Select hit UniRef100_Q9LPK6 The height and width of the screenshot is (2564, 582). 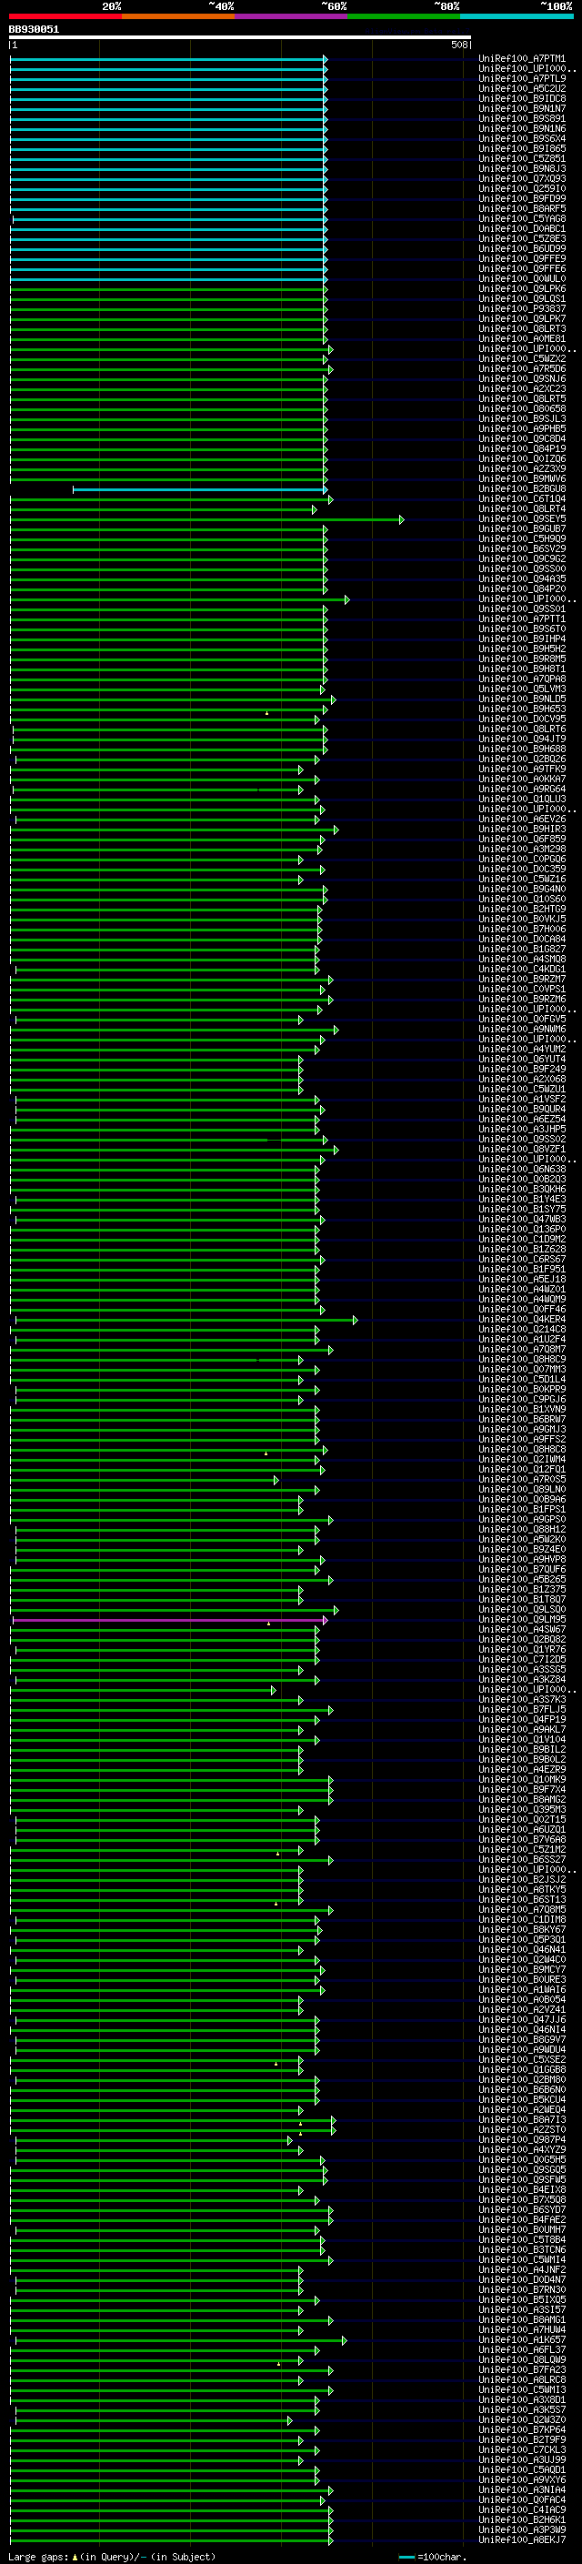522,288
